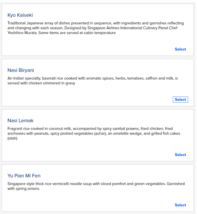The height and width of the screenshot is (214, 197).
Task: Click the Kyo Kaiseki heading
Action: (x=20, y=15)
